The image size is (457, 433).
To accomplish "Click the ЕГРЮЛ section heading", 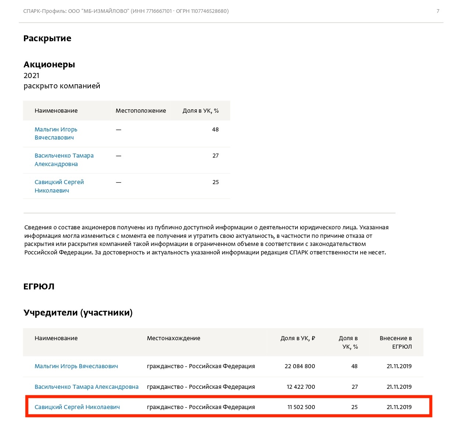I will coord(39,286).
